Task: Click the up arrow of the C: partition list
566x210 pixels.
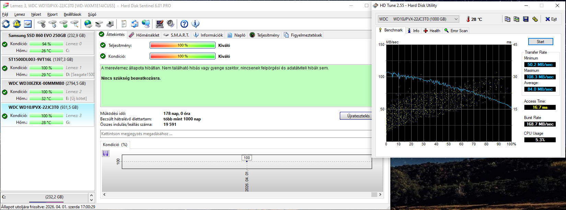Action: click(91, 195)
